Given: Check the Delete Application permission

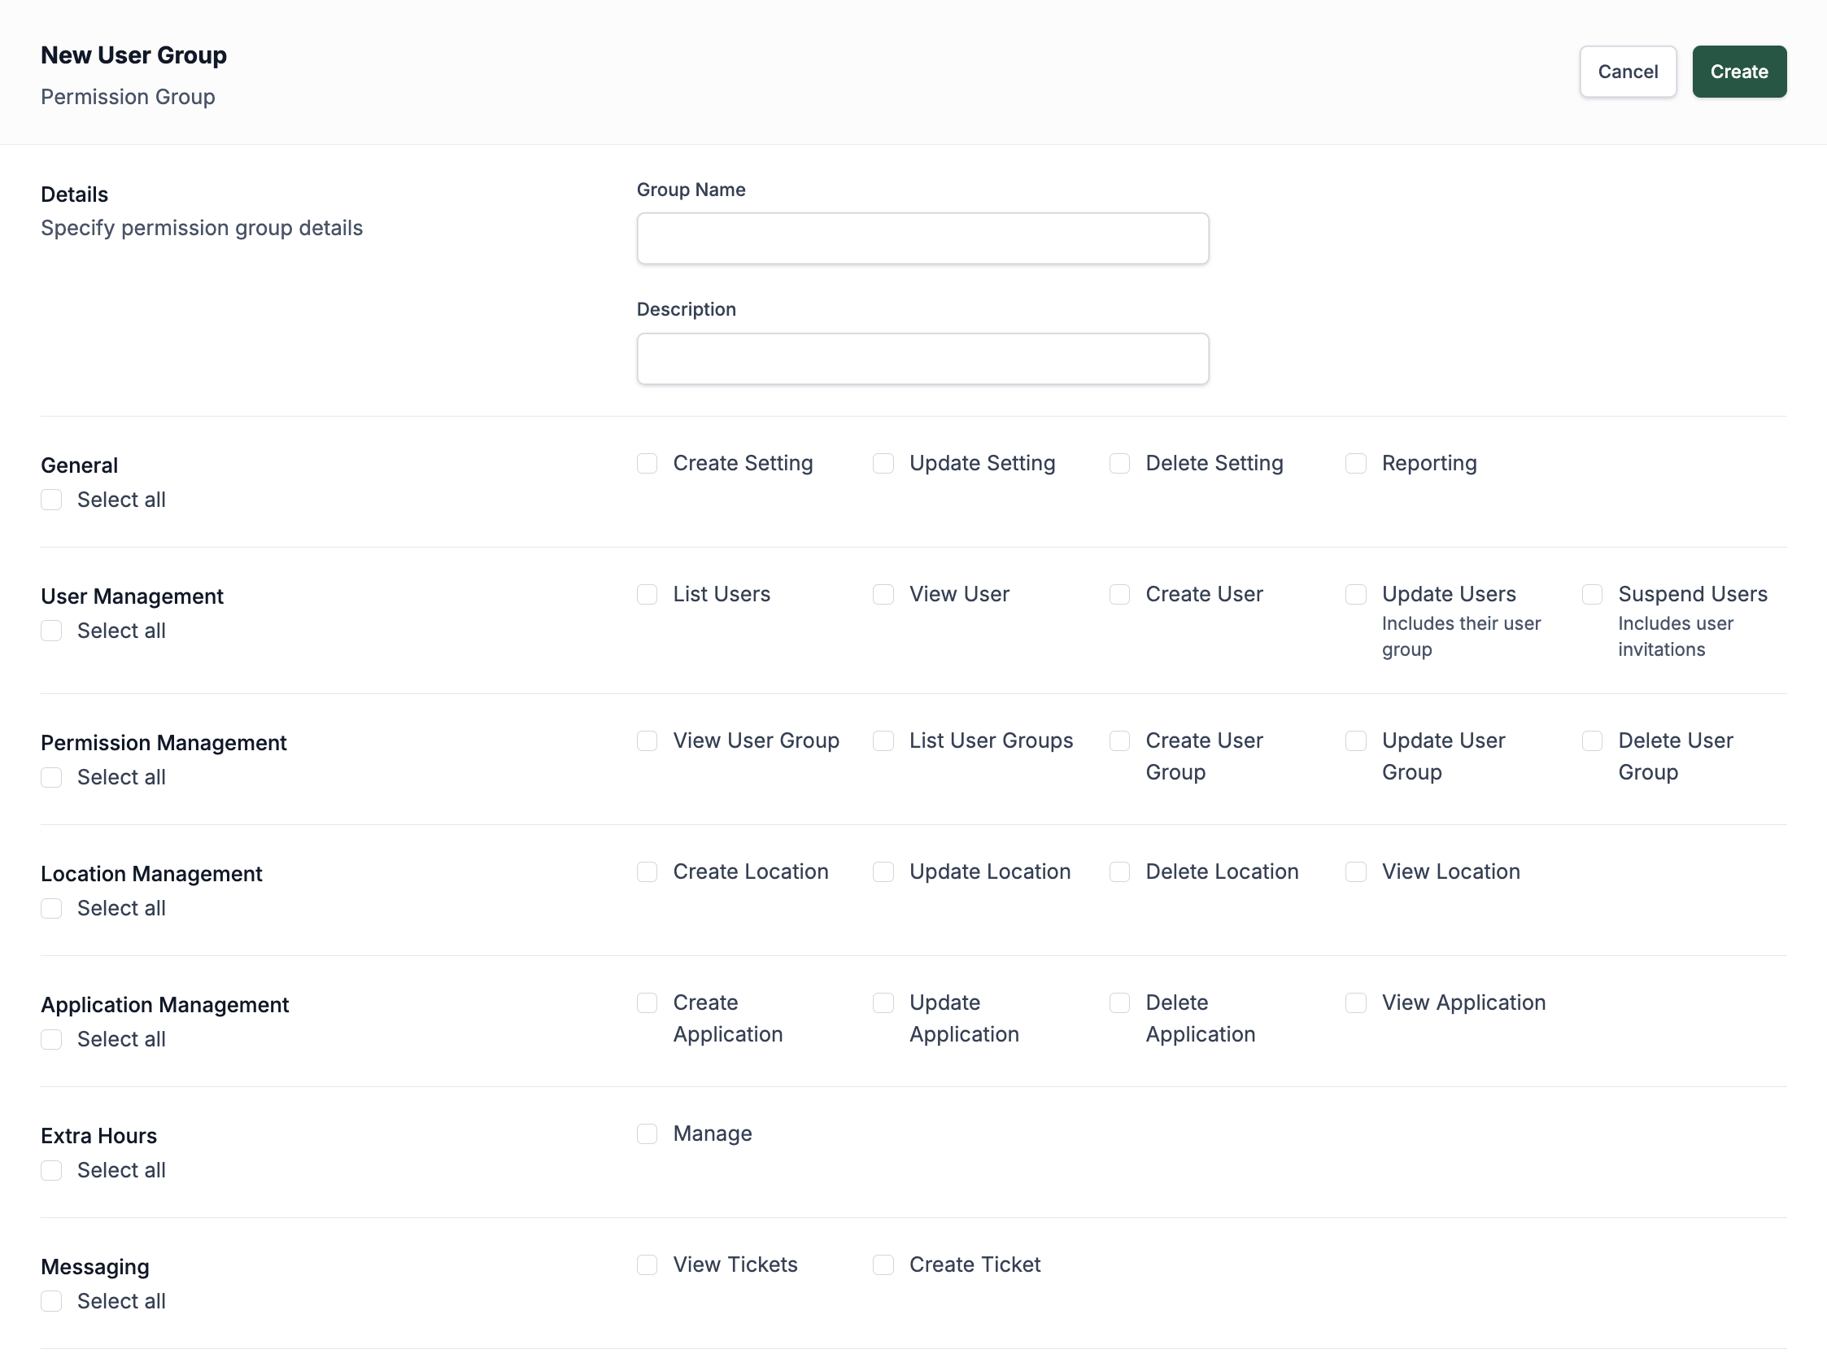Looking at the screenshot, I should pos(1119,1003).
